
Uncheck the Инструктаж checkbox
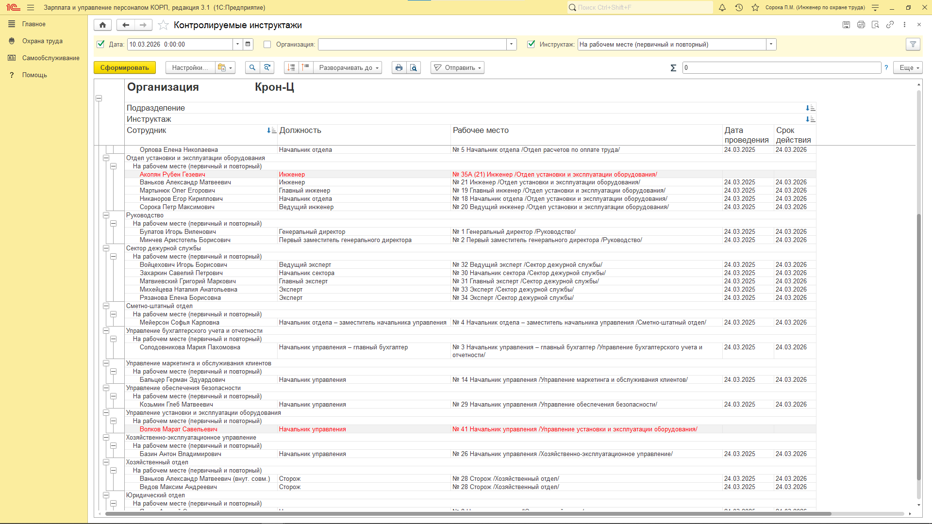pyautogui.click(x=531, y=44)
